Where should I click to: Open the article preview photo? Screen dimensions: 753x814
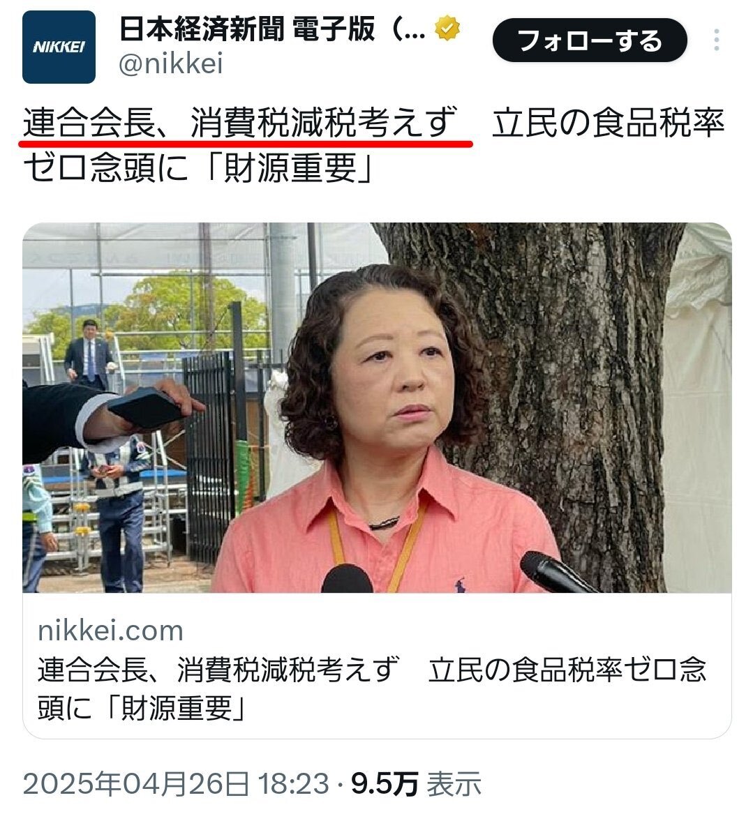click(377, 407)
